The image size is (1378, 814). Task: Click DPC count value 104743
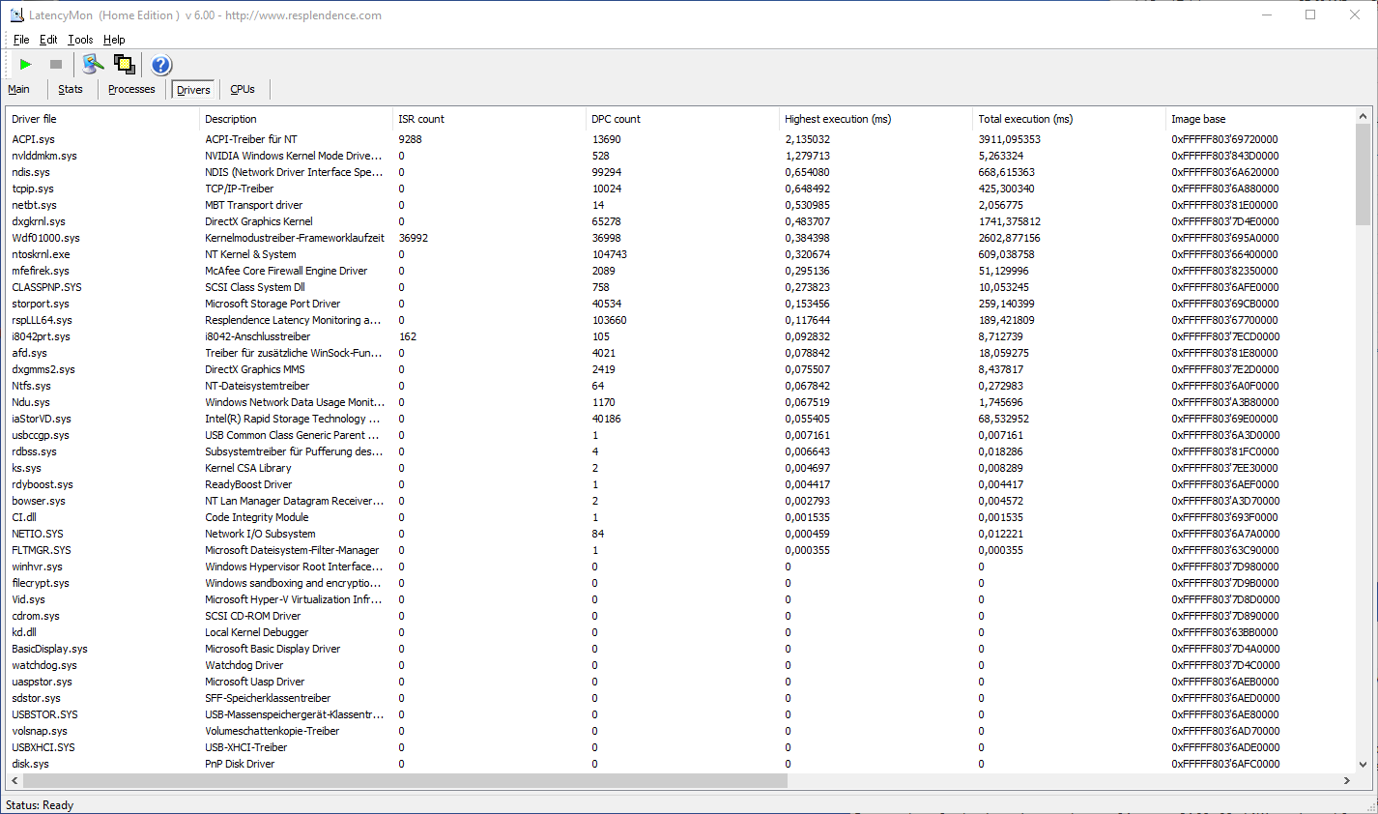pos(610,254)
